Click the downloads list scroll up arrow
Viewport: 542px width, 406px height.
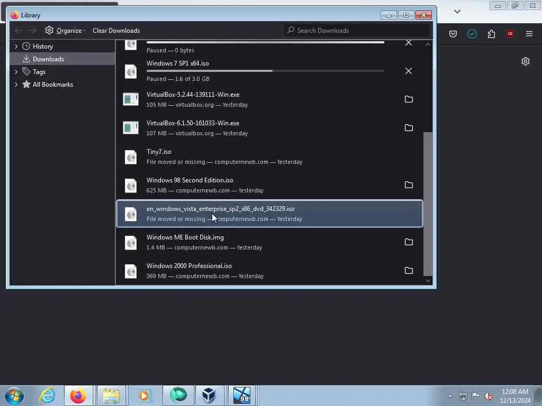[x=428, y=44]
